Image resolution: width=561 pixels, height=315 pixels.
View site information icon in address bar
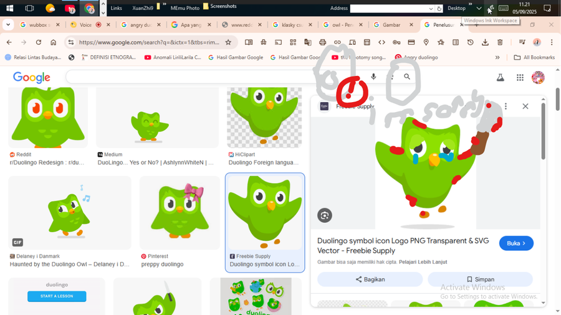71,42
